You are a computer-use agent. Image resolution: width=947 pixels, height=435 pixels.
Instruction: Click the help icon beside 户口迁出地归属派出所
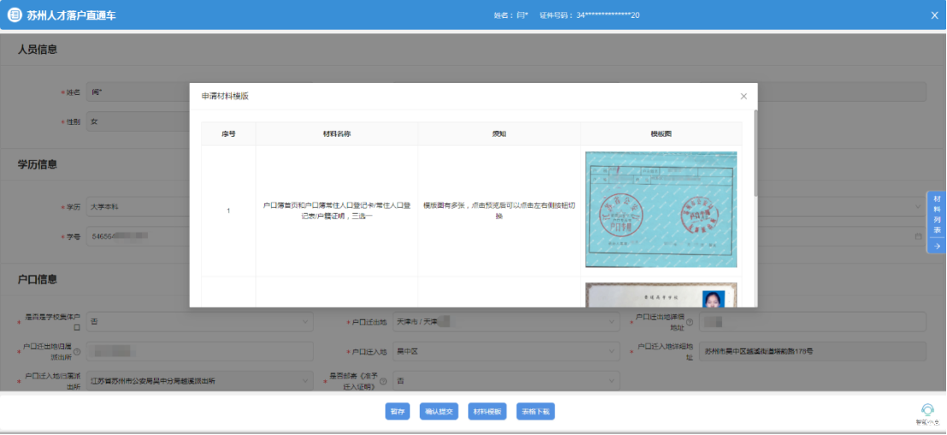(76, 351)
